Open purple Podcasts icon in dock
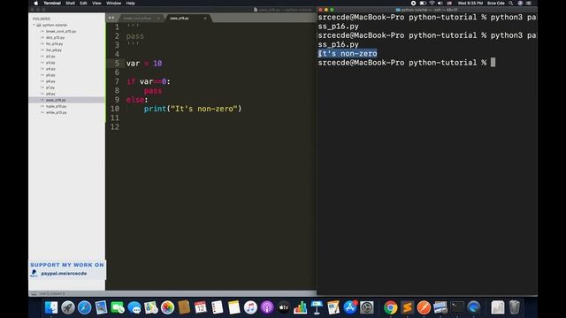The height and width of the screenshot is (318, 566). pos(267,307)
